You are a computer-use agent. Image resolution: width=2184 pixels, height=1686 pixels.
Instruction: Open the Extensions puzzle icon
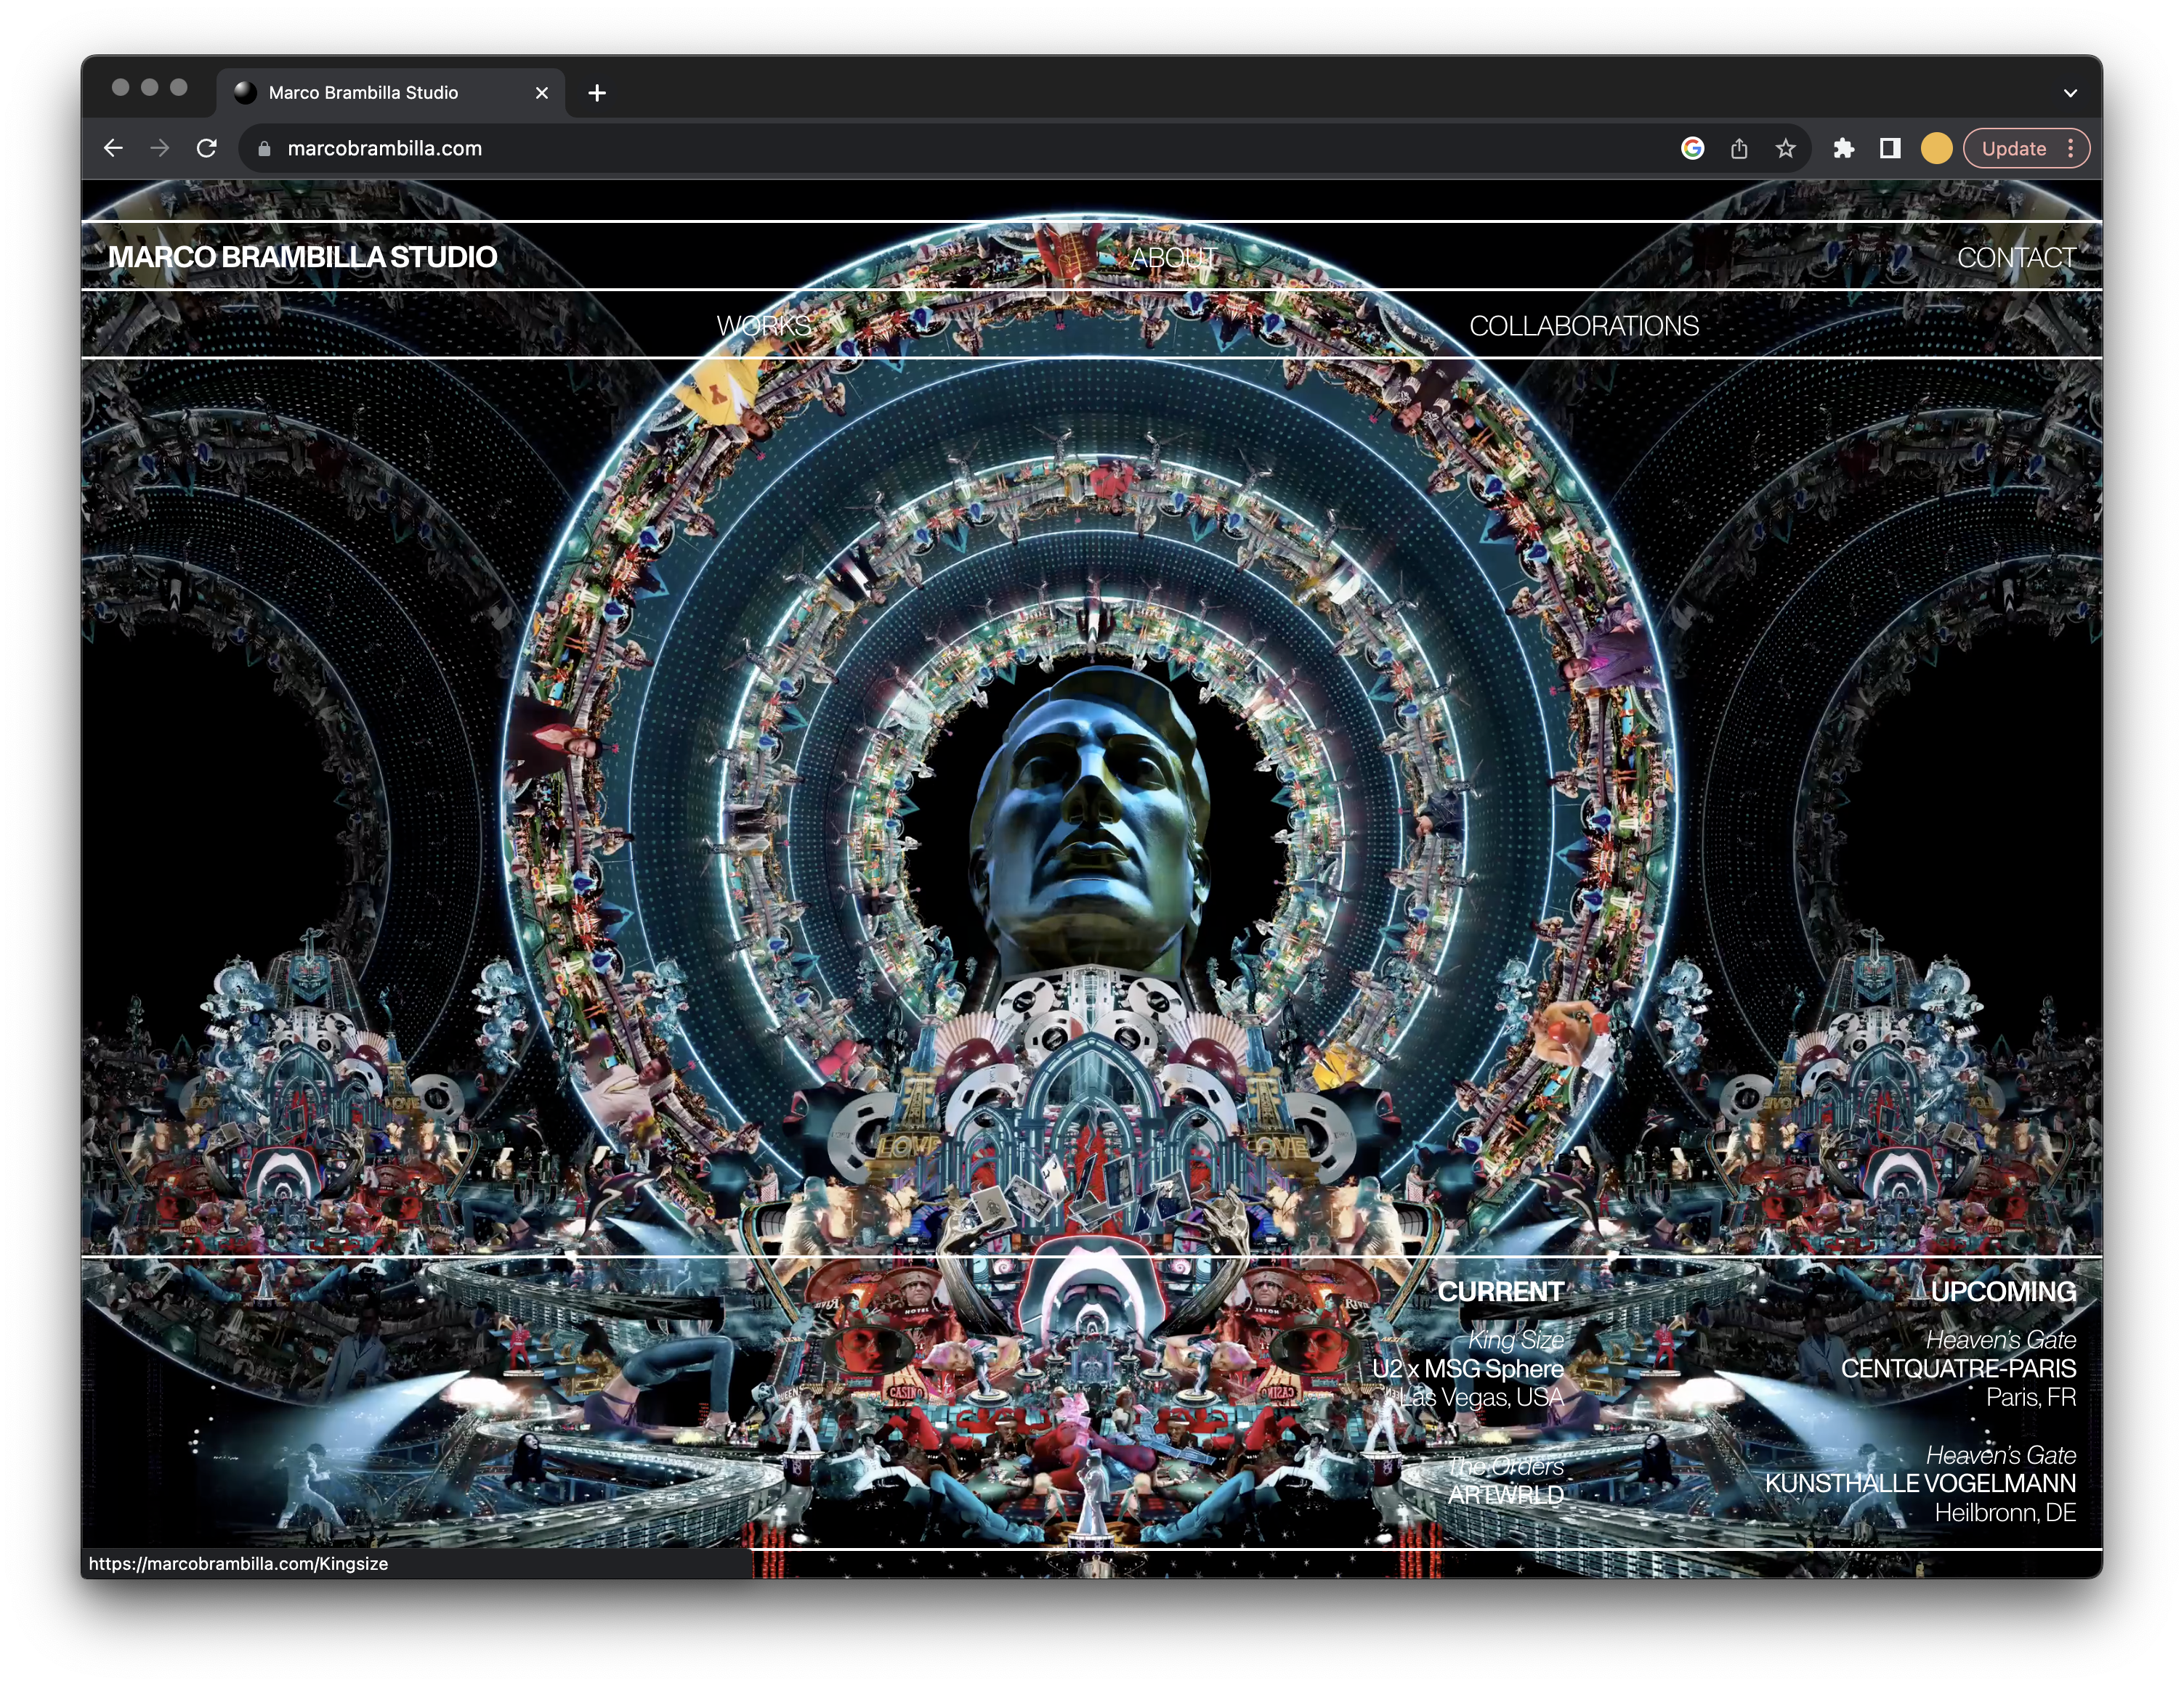point(1843,148)
